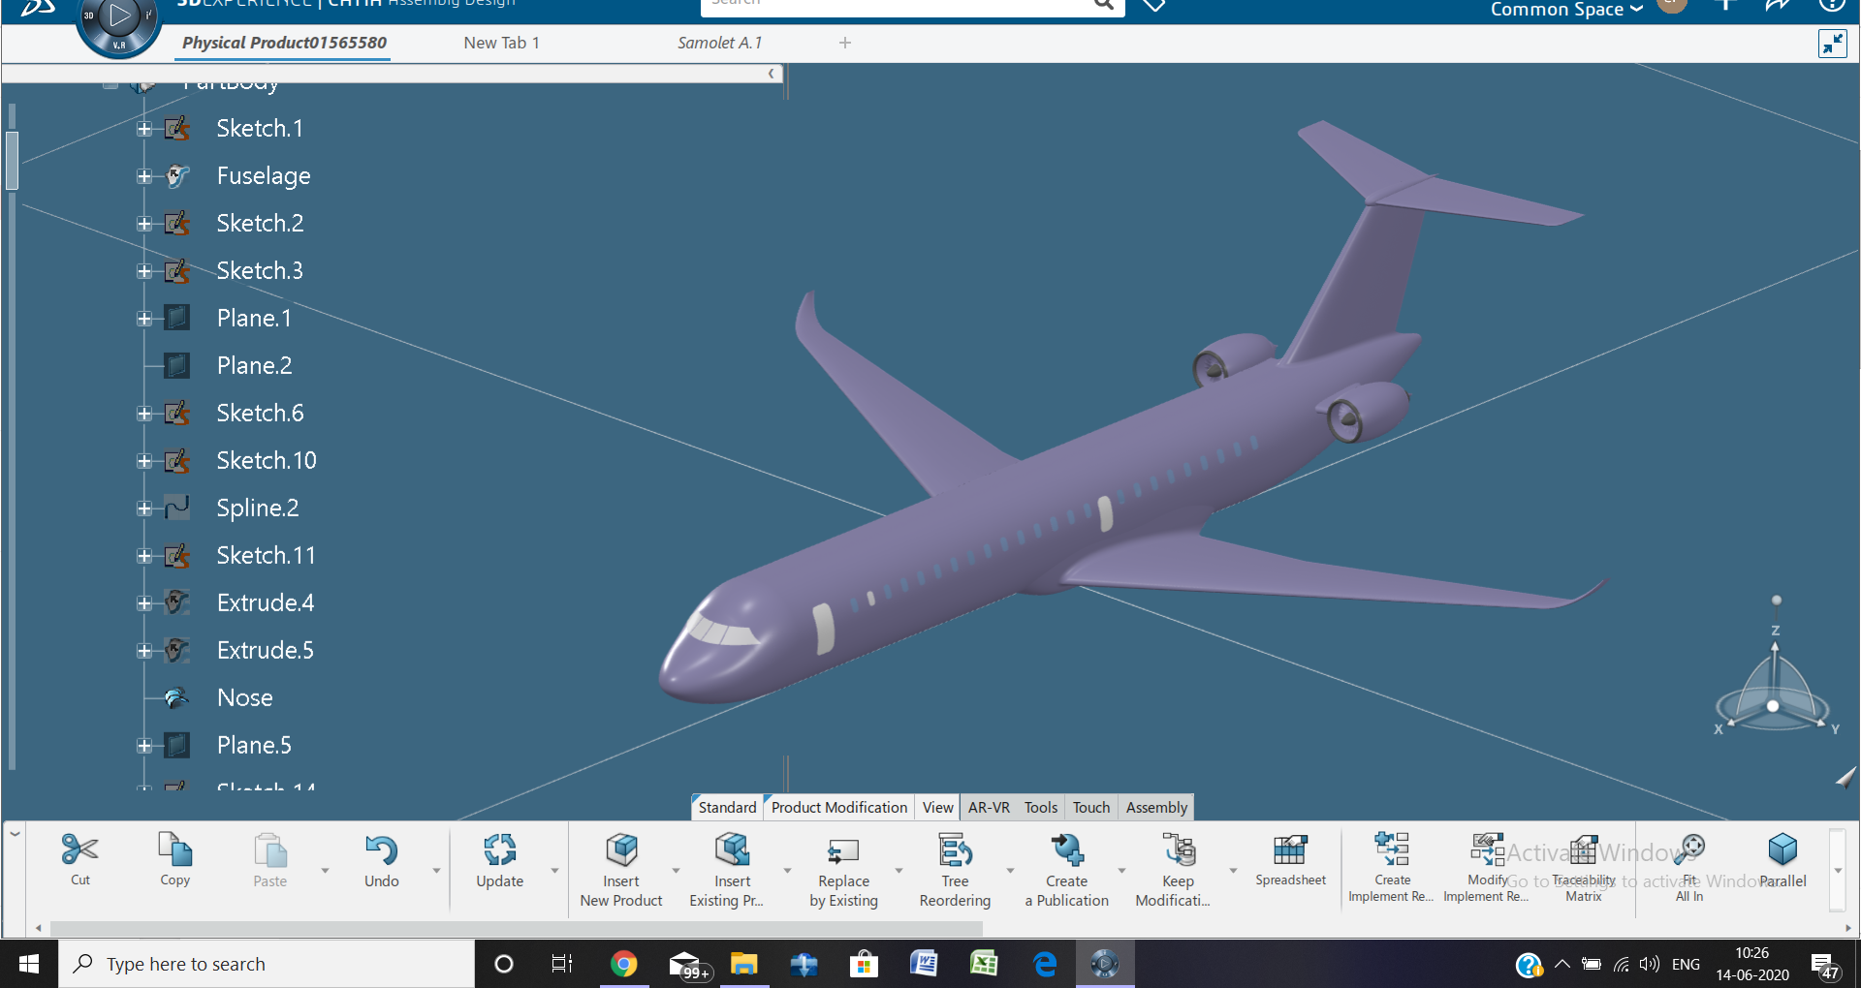This screenshot has height=988, width=1861.
Task: Toggle action bar collapse chevron at left
Action: pyautogui.click(x=15, y=833)
